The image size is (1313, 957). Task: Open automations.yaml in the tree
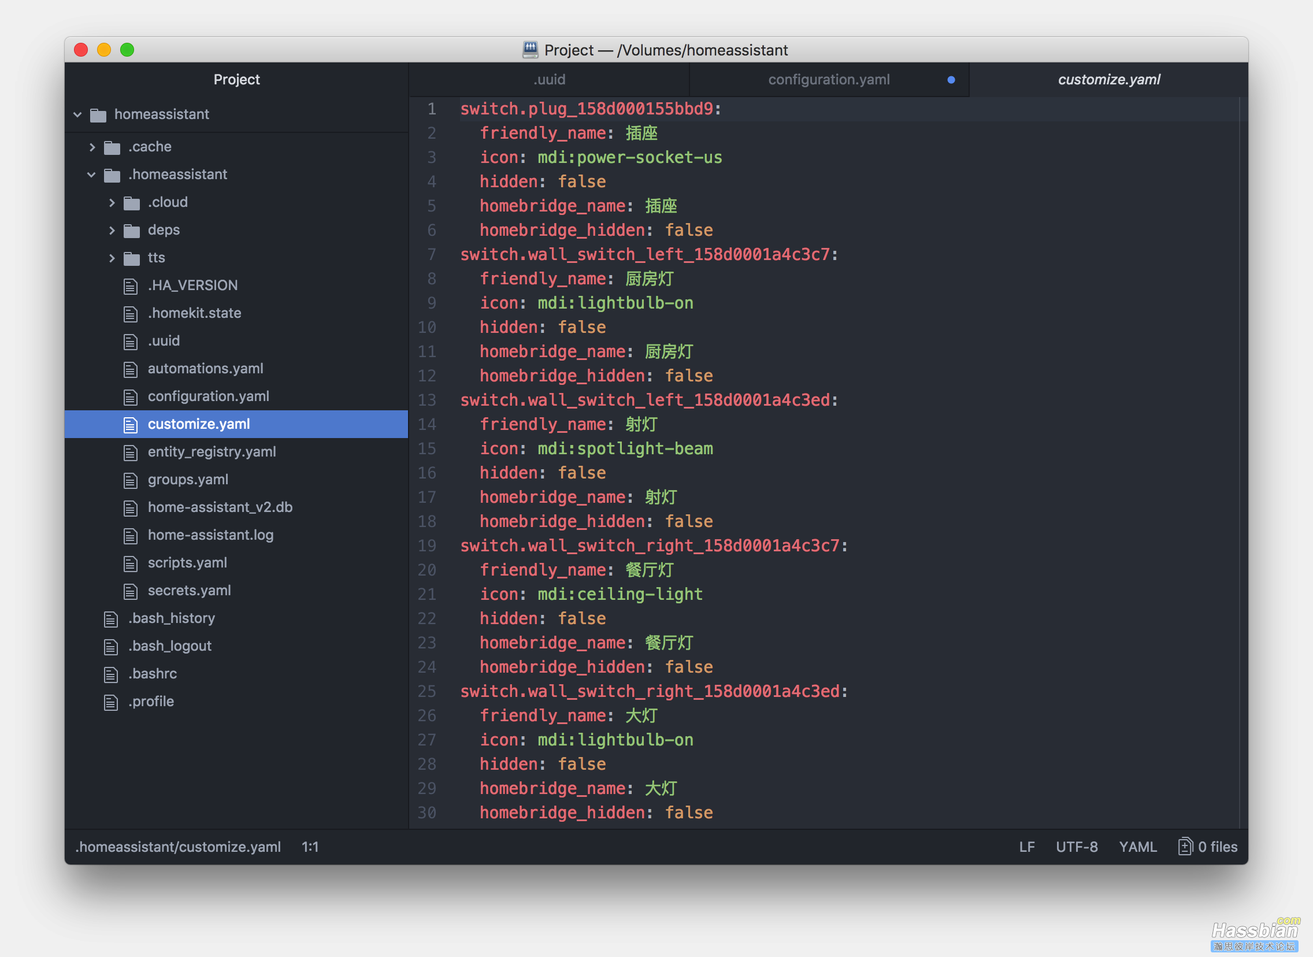(x=205, y=369)
